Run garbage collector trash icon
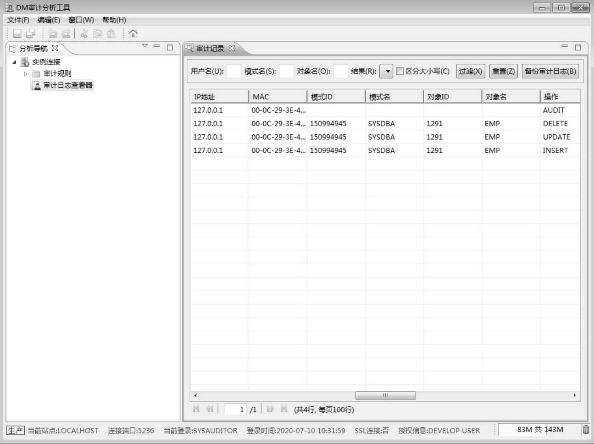This screenshot has width=594, height=444. pyautogui.click(x=586, y=430)
